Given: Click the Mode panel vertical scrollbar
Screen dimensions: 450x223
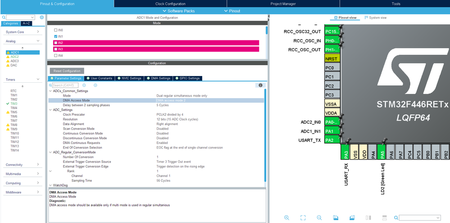Looking at the screenshot, I should click(x=267, y=30).
